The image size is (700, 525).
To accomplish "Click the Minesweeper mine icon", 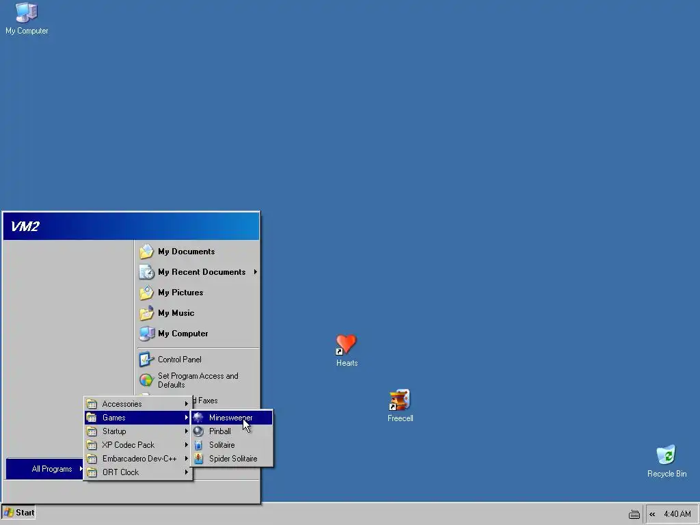I will coord(198,418).
